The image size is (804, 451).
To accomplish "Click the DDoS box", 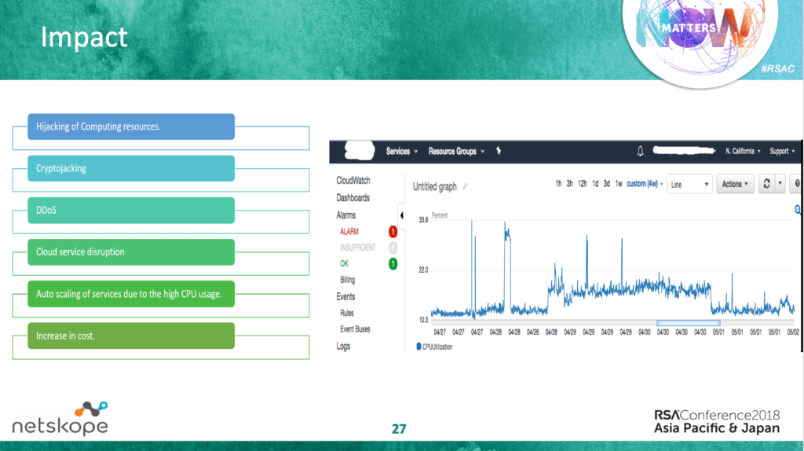I will pos(131,211).
